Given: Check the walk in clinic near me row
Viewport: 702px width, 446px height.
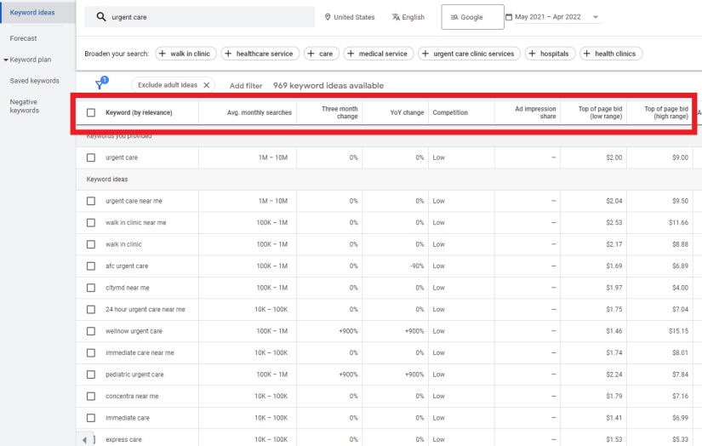Looking at the screenshot, I should [91, 222].
